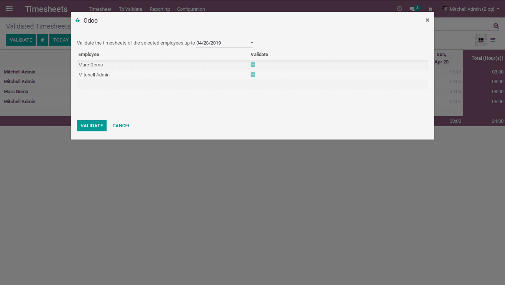Open the Reporting menu
Screen dimensions: 505x285
(160, 9)
